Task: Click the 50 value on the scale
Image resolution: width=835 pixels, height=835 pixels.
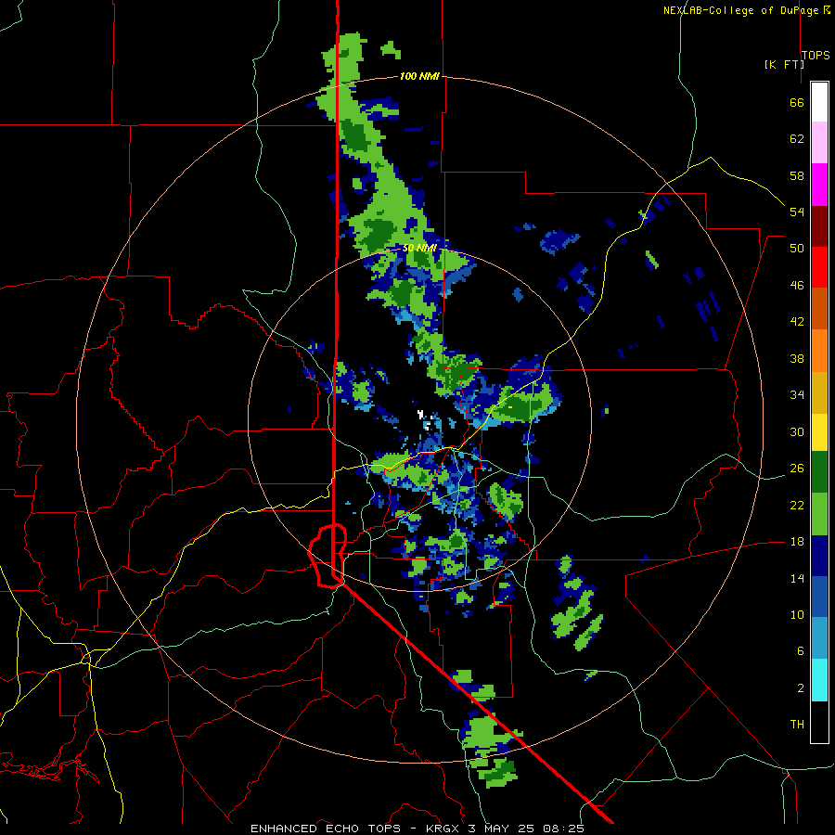Action: click(x=797, y=249)
